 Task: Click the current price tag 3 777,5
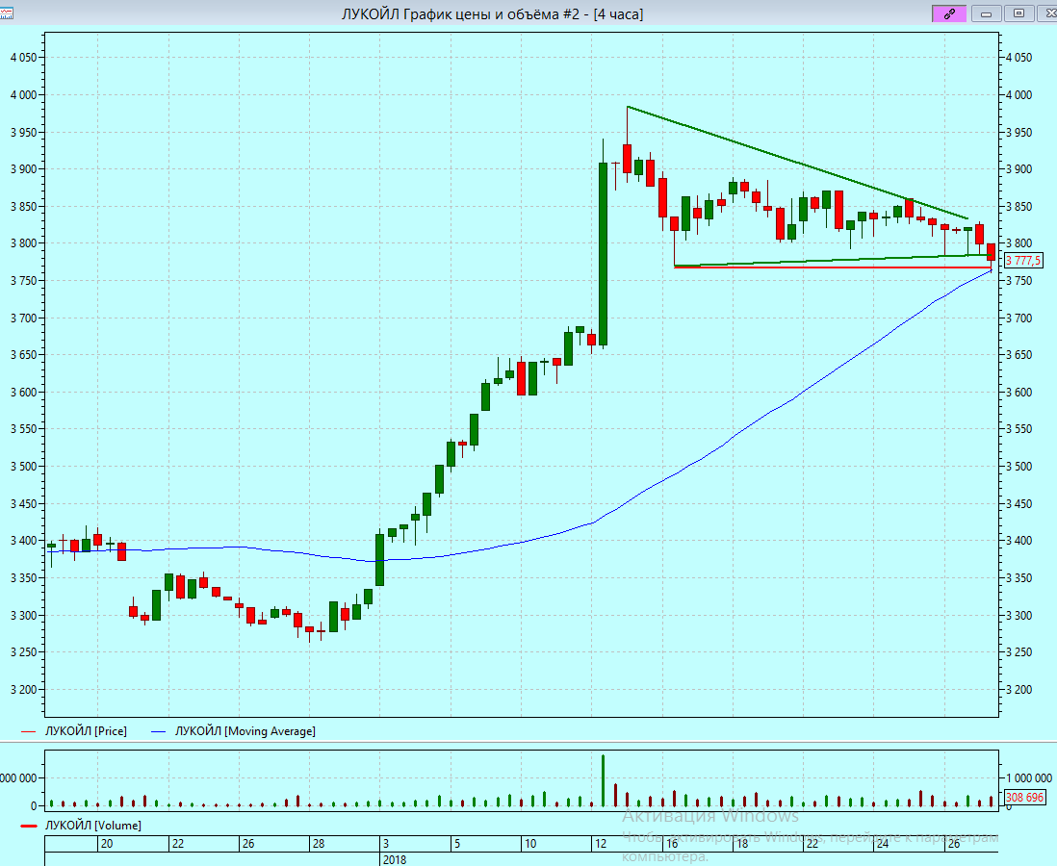click(x=1023, y=260)
